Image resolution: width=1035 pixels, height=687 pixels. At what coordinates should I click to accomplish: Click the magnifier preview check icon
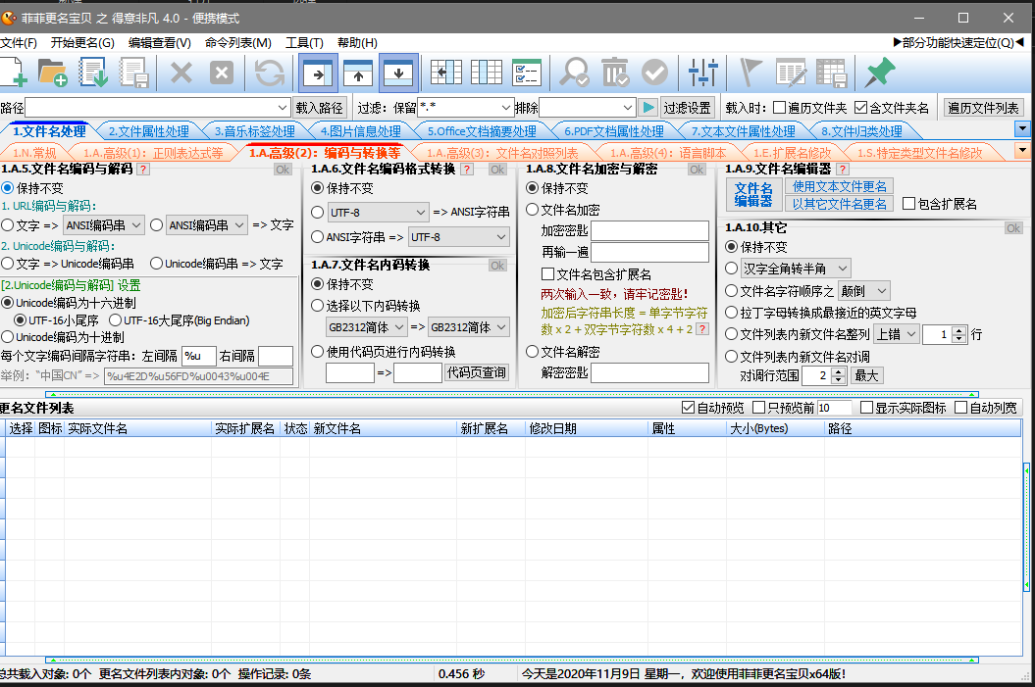pyautogui.click(x=574, y=73)
